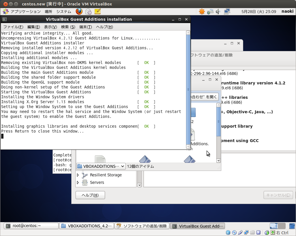Open an autorun diamond icon in the VBOXADDITIONS folder
Viewport: 296px width, 236px height.
point(145,159)
